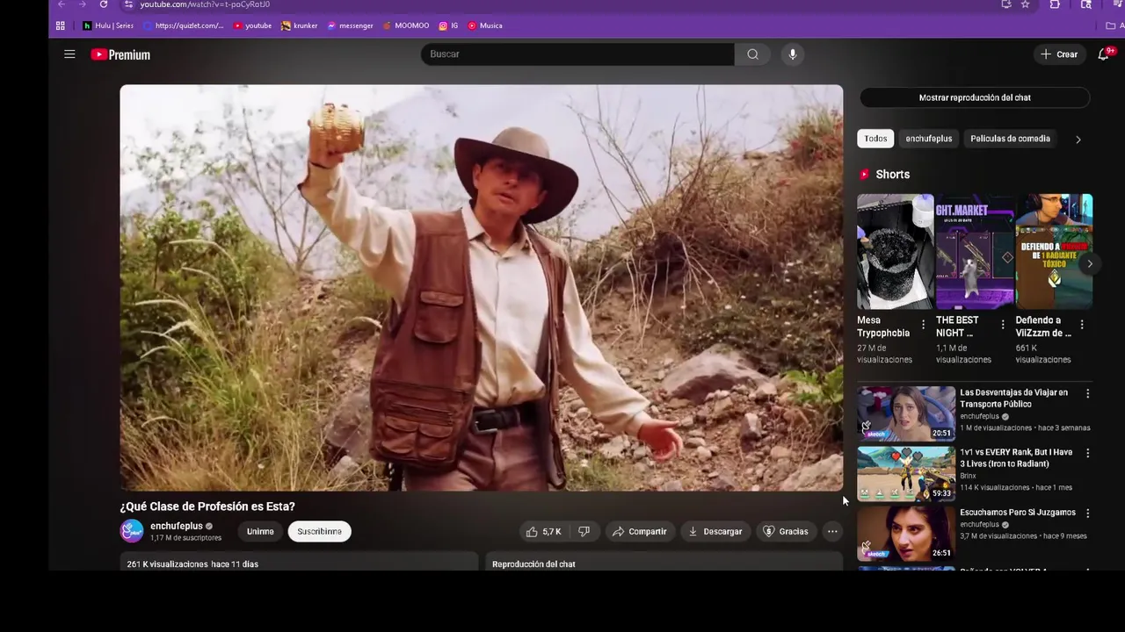Open options for Defiendo a ViiZzzm short
This screenshot has height=632, width=1125.
tap(1081, 325)
